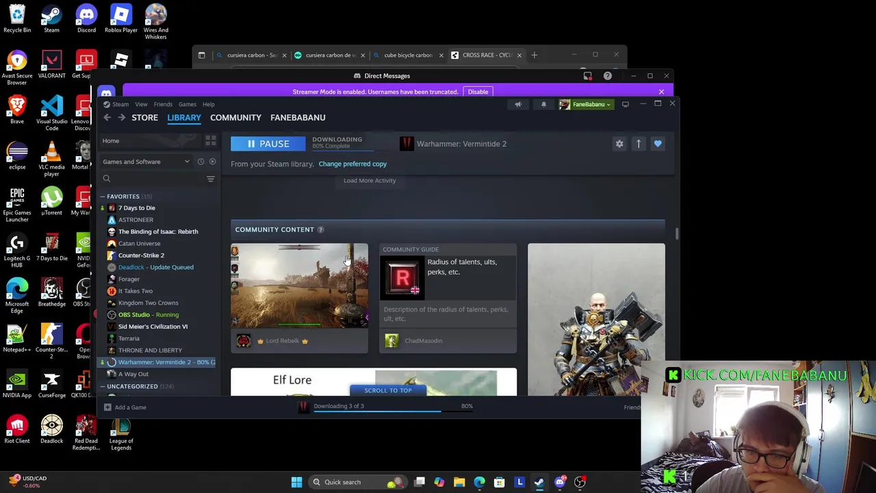
Task: Switch to the COMMUNITY tab
Action: click(235, 118)
